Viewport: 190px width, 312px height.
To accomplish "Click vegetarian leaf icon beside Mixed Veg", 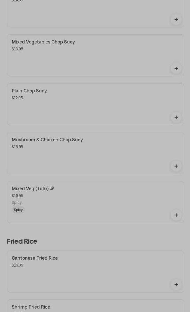I will 52,188.
